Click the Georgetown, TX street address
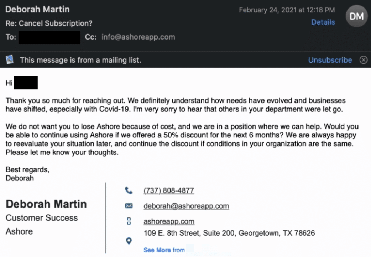The height and width of the screenshot is (257, 371). (x=229, y=233)
